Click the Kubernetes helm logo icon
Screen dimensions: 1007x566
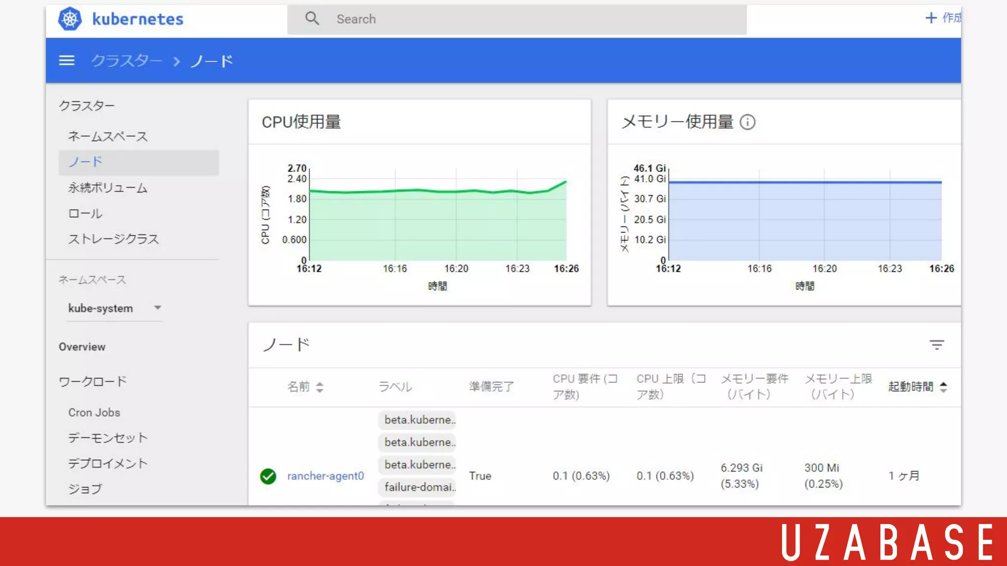click(70, 19)
